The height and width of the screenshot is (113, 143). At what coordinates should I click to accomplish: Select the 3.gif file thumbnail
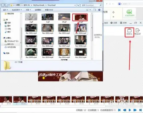(48, 17)
